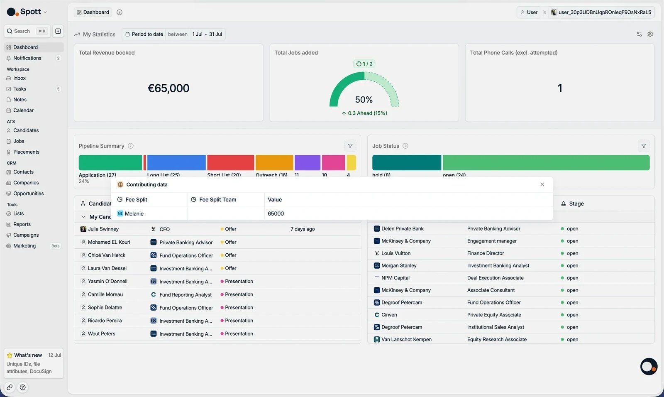Click the 65000 value cell in popup

(408, 214)
